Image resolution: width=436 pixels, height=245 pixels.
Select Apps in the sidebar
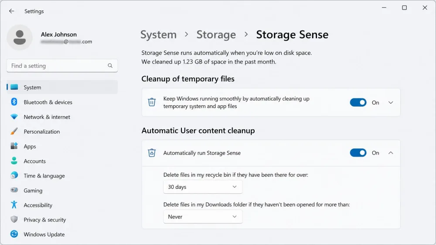coord(62,146)
